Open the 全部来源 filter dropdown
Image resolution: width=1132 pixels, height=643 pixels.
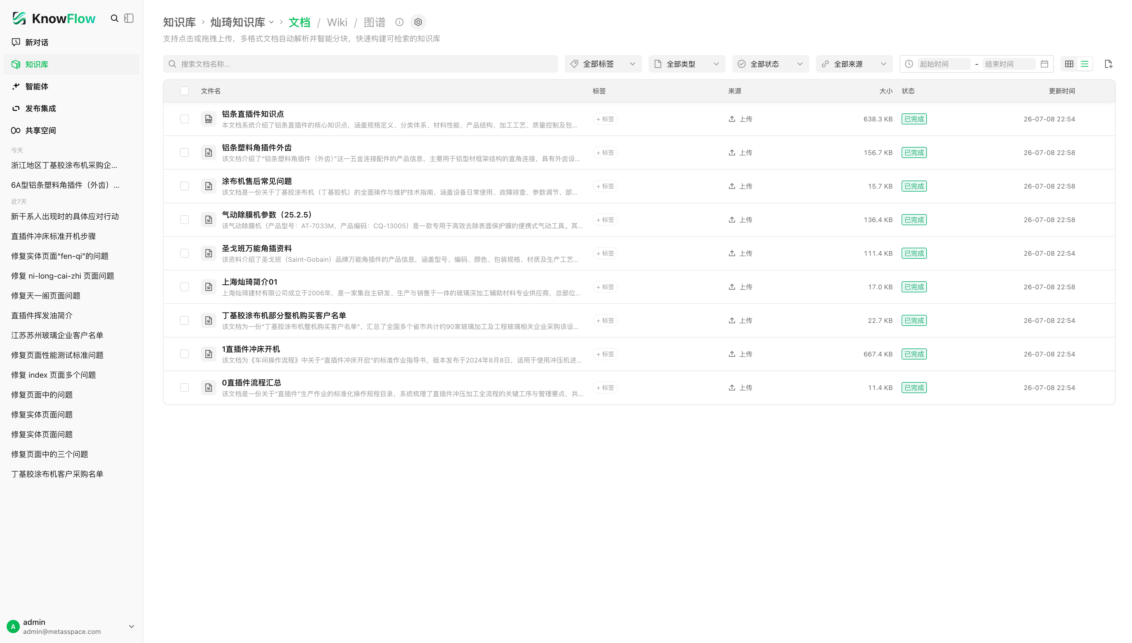[854, 64]
